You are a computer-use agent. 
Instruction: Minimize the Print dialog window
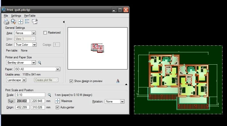click(x=114, y=10)
